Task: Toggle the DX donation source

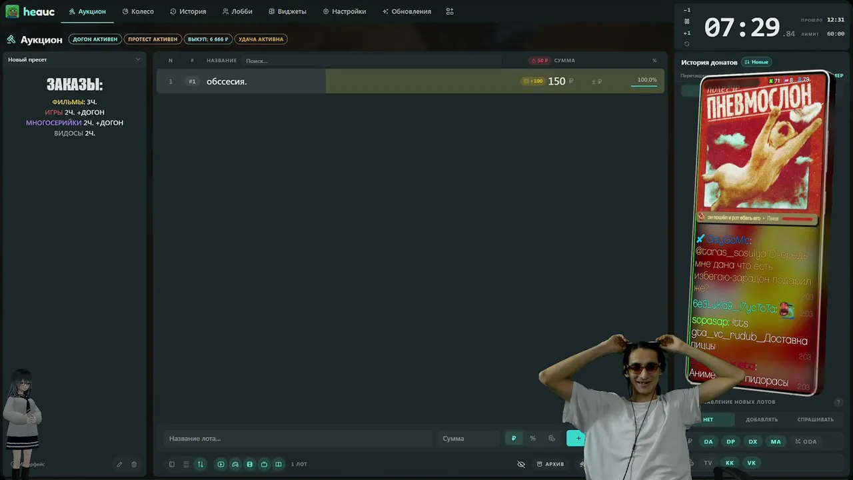Action: pyautogui.click(x=753, y=441)
